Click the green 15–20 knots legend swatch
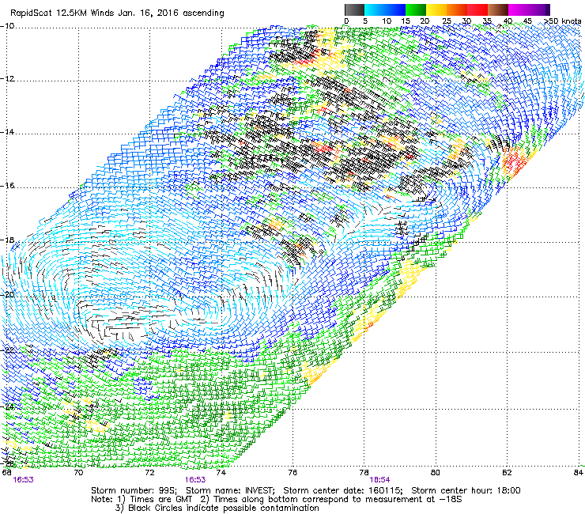The image size is (585, 514). point(416,9)
